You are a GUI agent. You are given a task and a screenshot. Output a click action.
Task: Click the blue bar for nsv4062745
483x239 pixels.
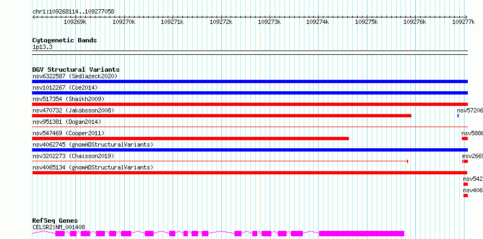pos(250,150)
